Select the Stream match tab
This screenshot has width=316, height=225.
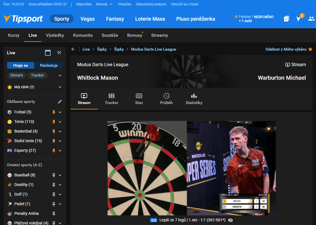coord(84,99)
